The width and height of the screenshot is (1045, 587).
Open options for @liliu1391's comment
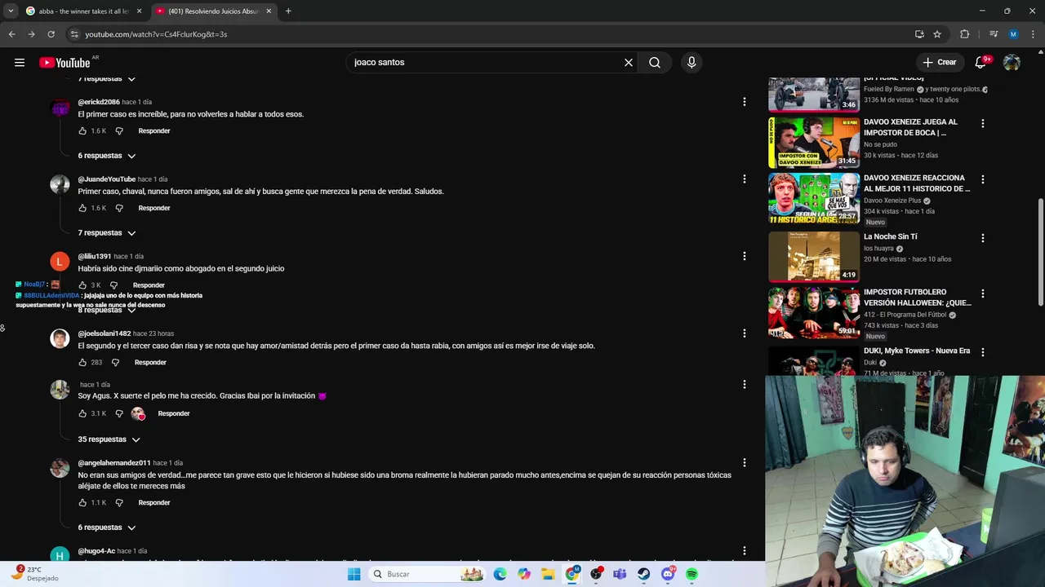point(744,256)
